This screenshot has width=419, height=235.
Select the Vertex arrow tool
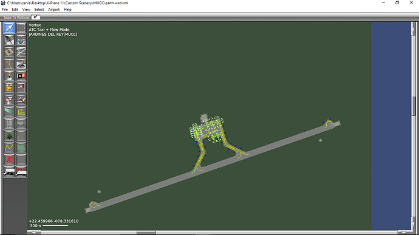click(x=9, y=28)
